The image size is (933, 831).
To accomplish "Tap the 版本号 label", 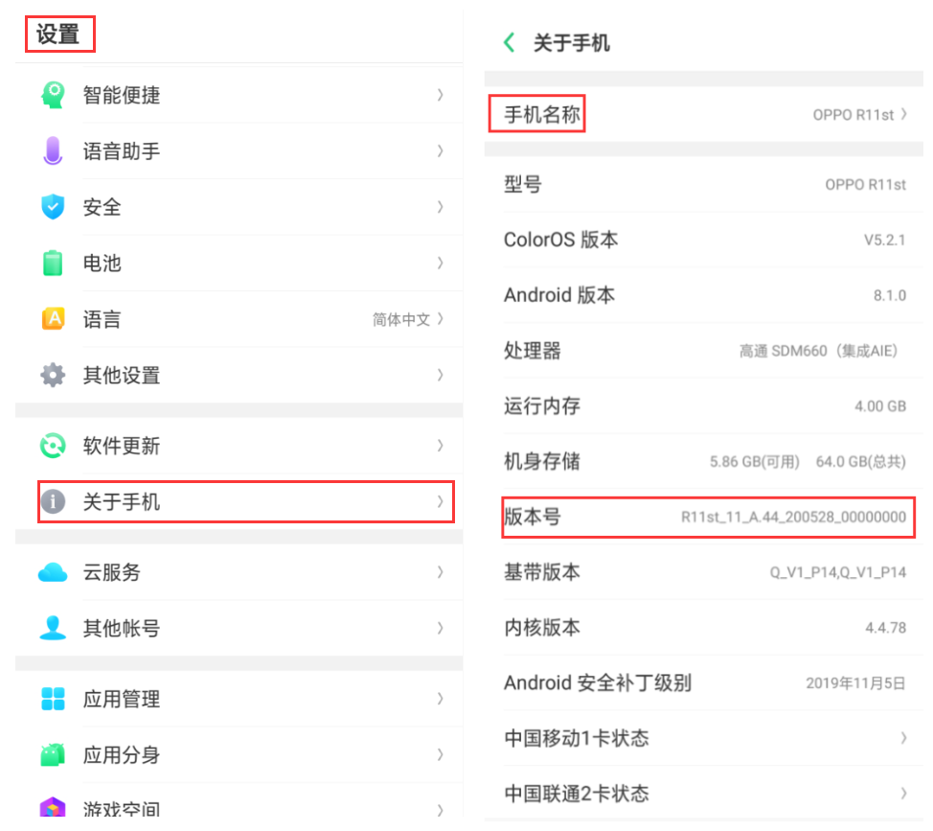I will click(x=533, y=517).
